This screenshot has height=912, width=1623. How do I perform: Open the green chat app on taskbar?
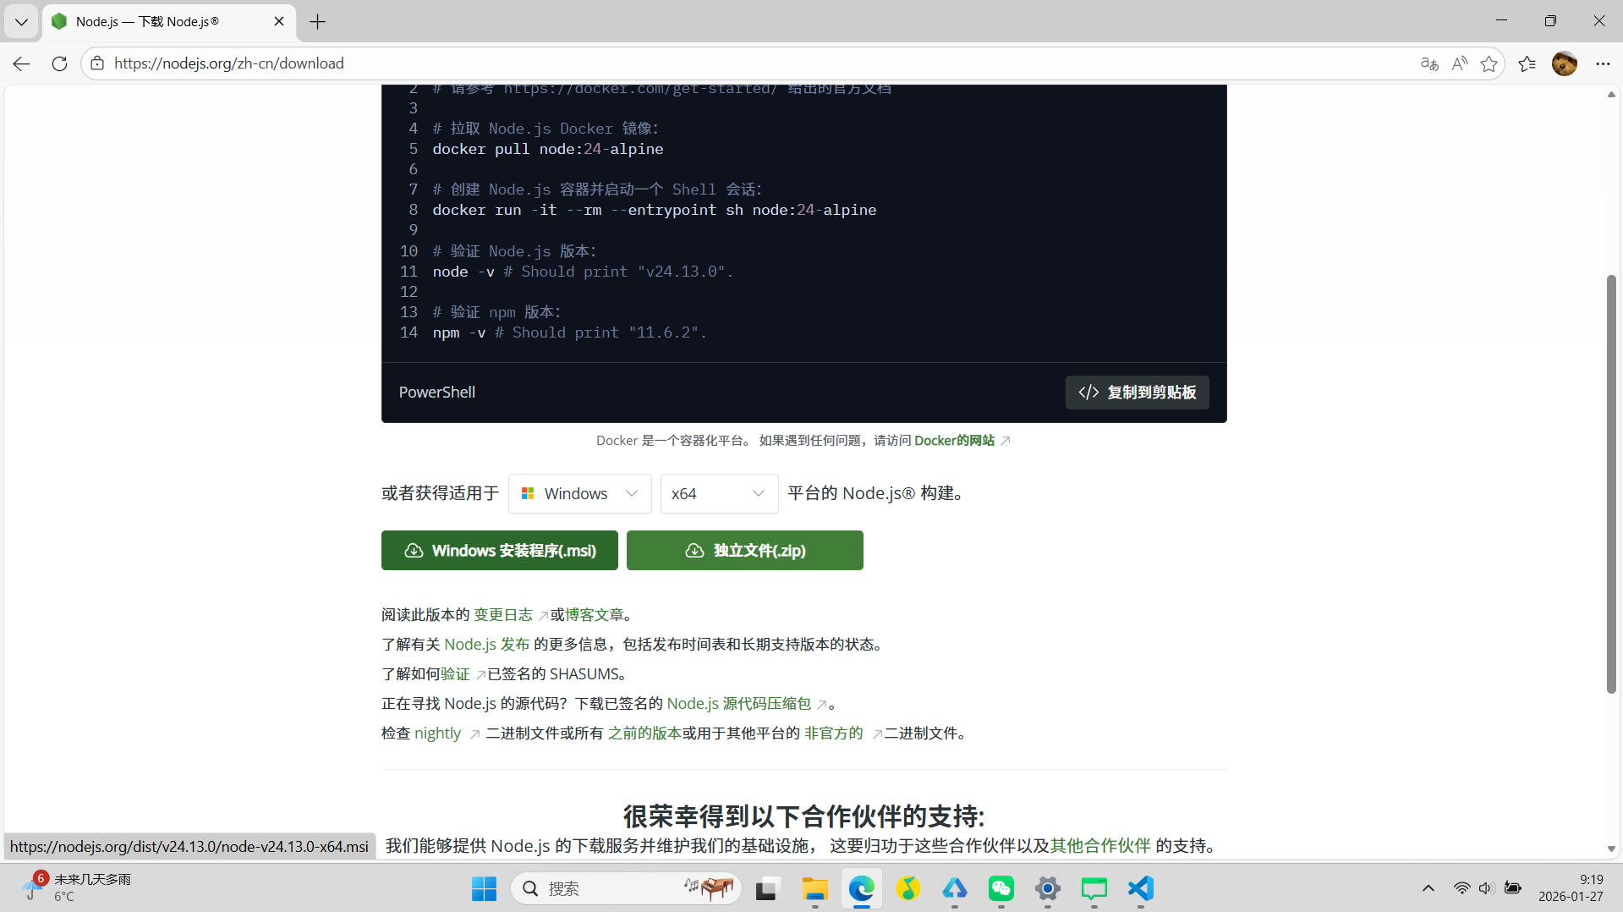[x=1094, y=888]
